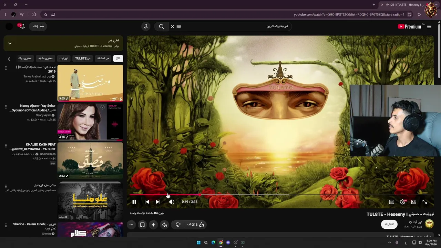The height and width of the screenshot is (248, 441).
Task: Reload the page in the browser
Action: point(419,14)
